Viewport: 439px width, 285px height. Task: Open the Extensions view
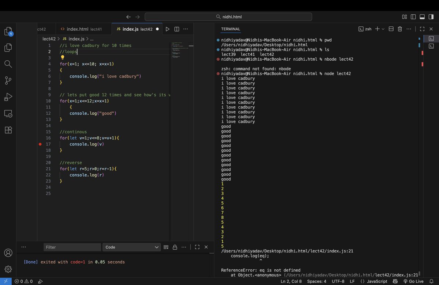pos(8,130)
